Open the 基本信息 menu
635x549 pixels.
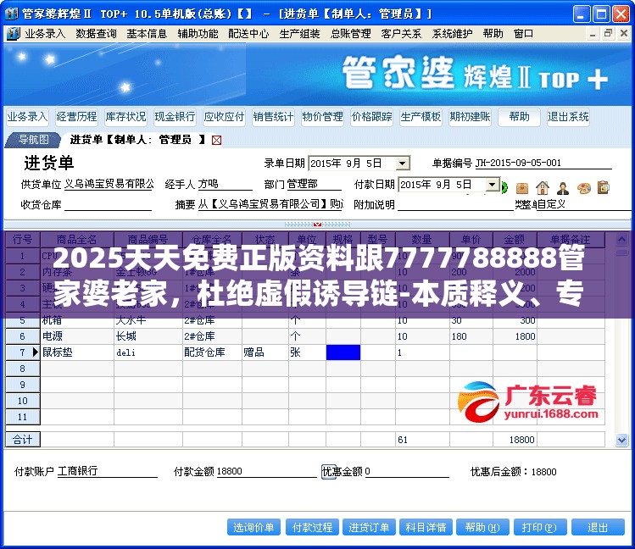pos(147,34)
